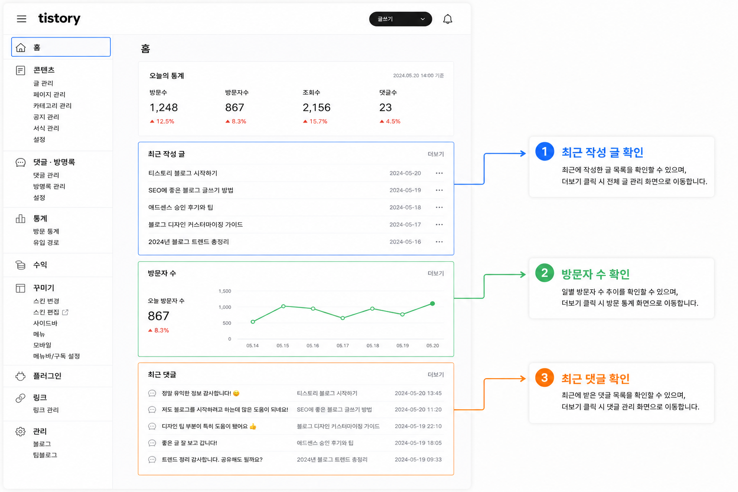Viewport: 738px width, 492px height.
Task: Open post 애드센스 승인 후기와 팁 in recent posts
Action: tap(181, 208)
